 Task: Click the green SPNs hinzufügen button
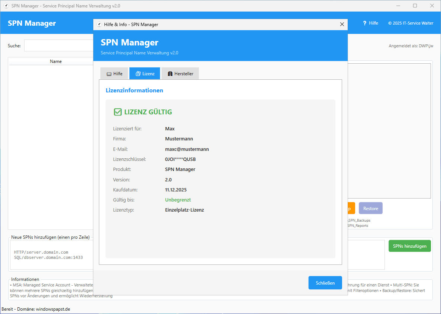(409, 246)
